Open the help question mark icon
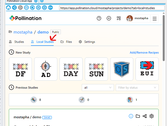167x126 pixels. pyautogui.click(x=99, y=18)
